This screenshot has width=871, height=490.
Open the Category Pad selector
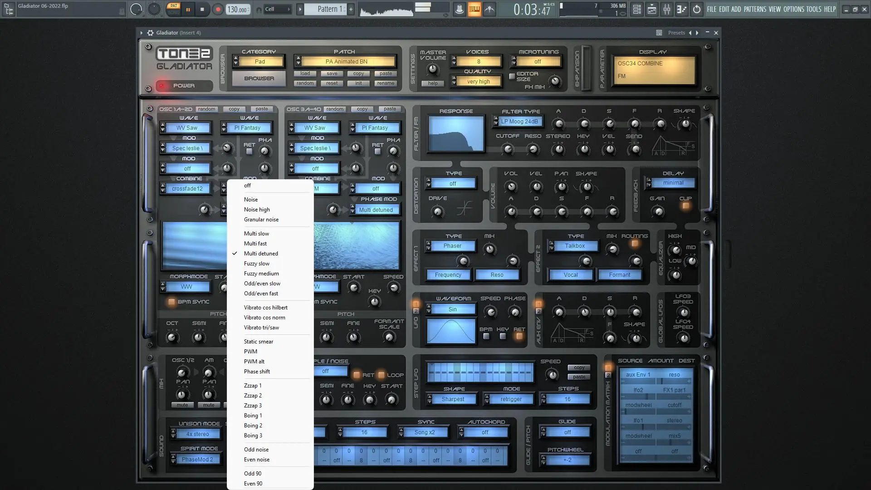(260, 62)
